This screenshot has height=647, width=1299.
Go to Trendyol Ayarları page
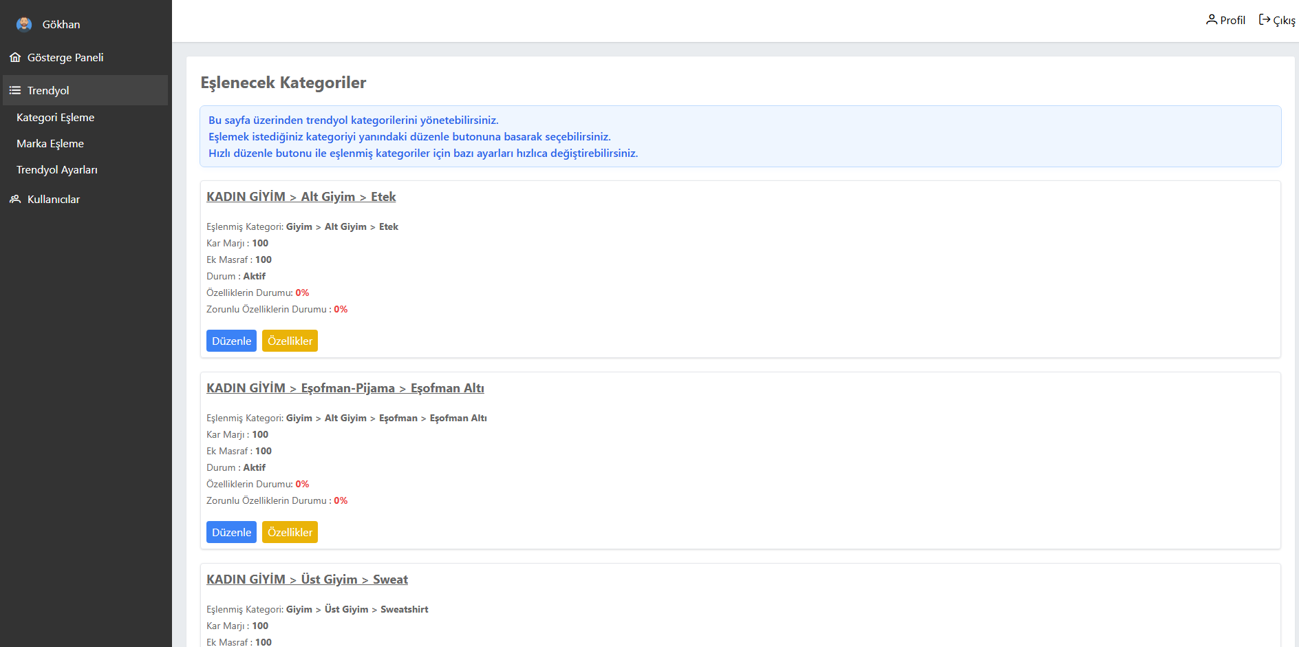pyautogui.click(x=57, y=170)
